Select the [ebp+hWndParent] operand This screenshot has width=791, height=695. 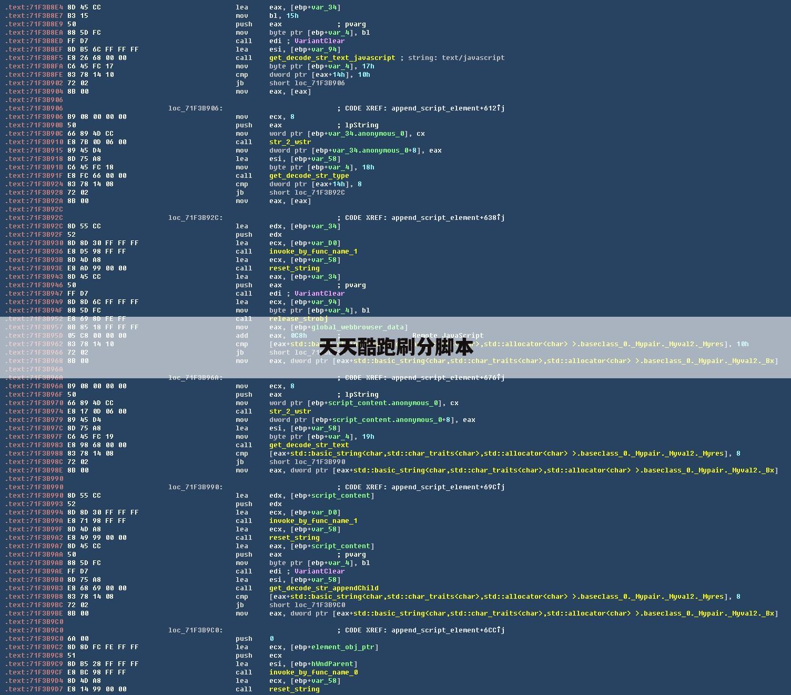click(x=323, y=664)
